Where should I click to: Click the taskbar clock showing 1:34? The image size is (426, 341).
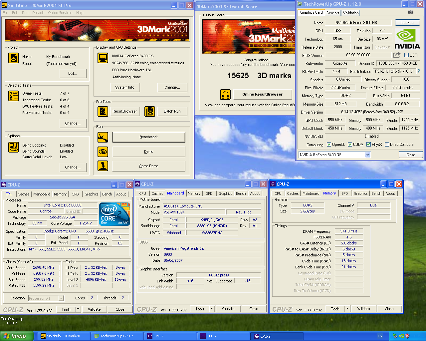coord(417,336)
